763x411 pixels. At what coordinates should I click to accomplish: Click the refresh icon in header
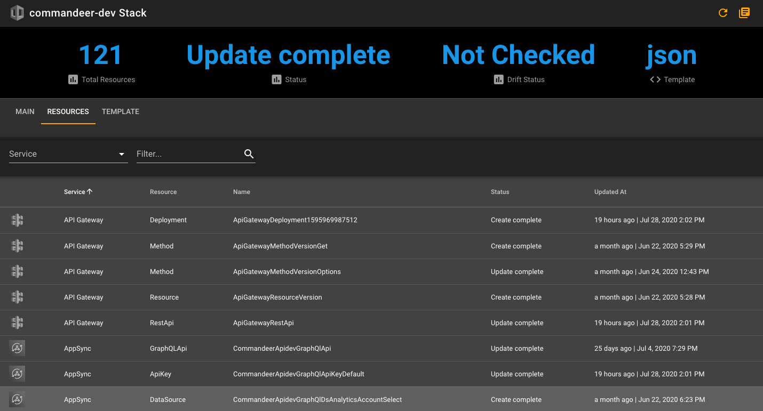click(x=723, y=13)
